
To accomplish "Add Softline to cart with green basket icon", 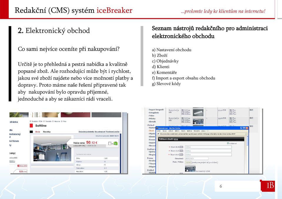I will point(116,143).
